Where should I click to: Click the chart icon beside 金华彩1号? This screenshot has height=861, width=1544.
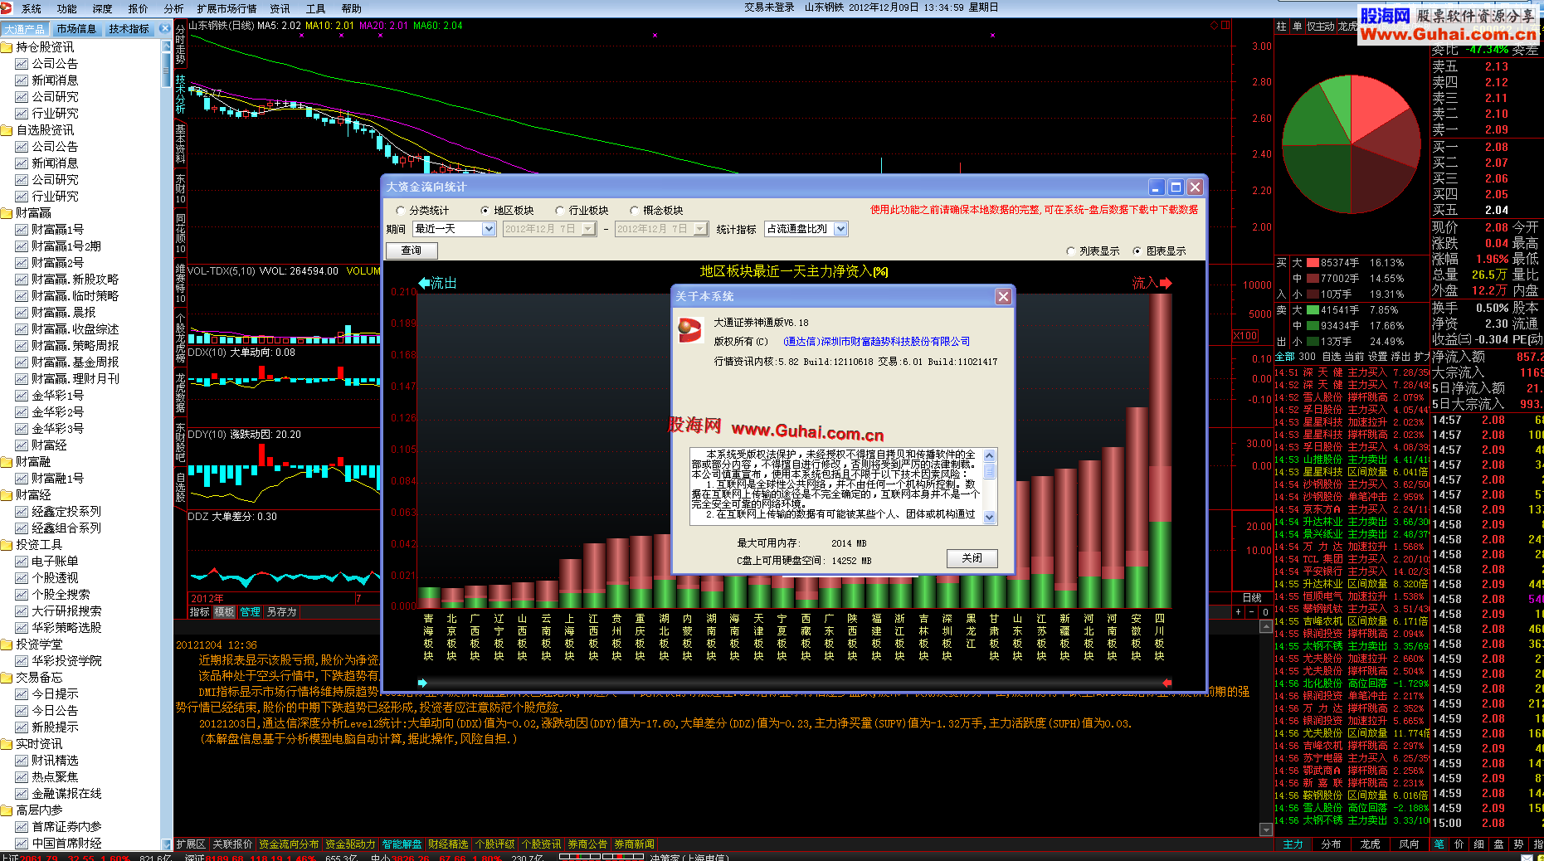point(22,396)
